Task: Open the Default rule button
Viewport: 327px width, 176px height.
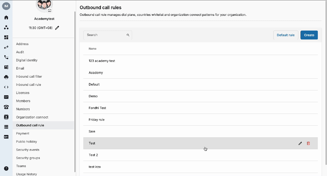Action: click(x=286, y=35)
